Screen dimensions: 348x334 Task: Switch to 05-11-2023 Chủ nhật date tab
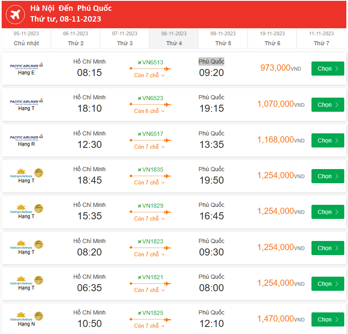[x=26, y=38]
